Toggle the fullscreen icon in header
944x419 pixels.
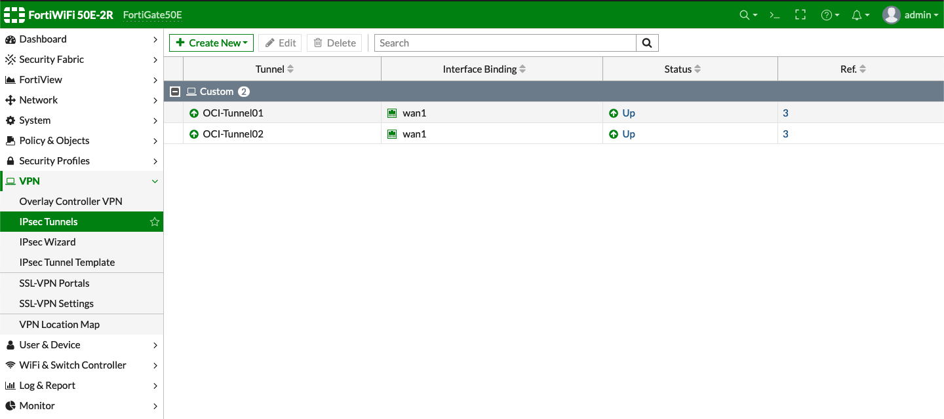click(800, 14)
